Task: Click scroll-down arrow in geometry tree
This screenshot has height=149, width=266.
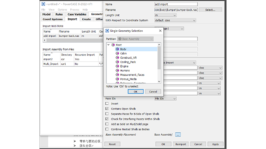Action: (x=159, y=82)
